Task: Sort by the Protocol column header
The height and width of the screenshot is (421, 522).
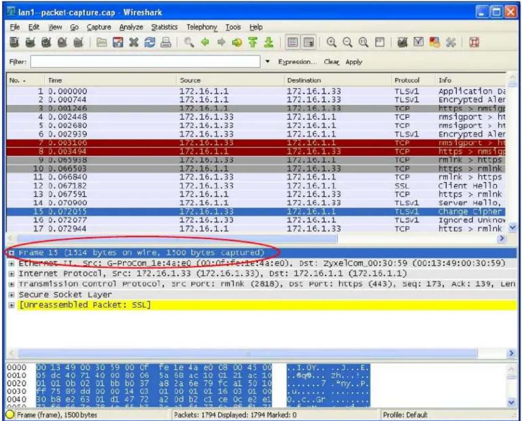Action: click(413, 80)
